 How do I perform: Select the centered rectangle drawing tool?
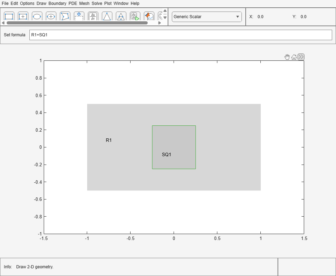pos(23,16)
